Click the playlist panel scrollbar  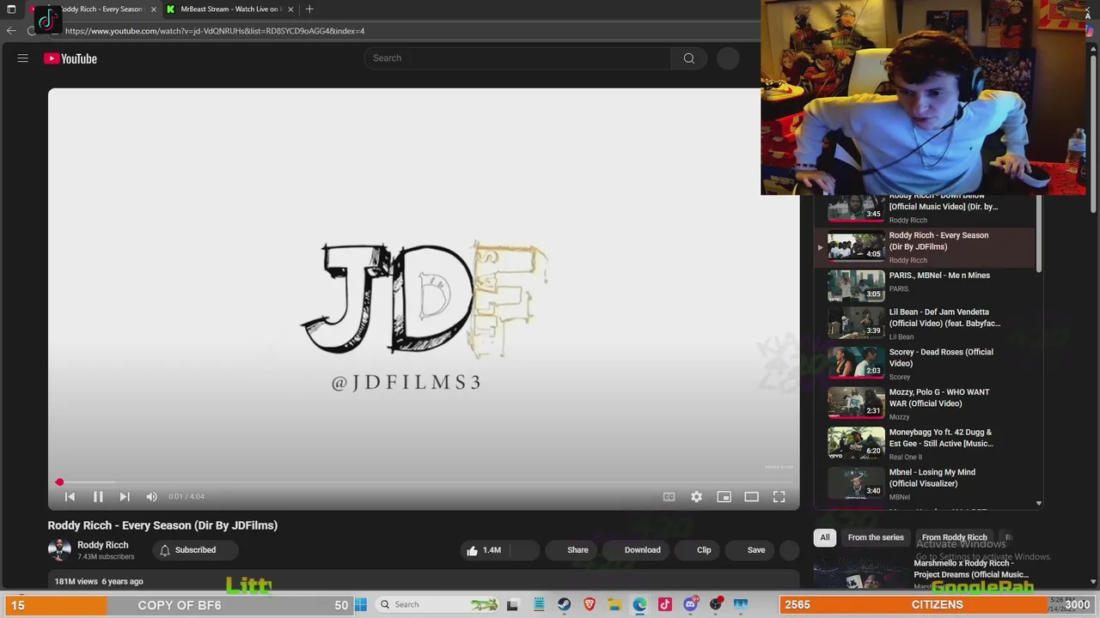tap(1039, 233)
